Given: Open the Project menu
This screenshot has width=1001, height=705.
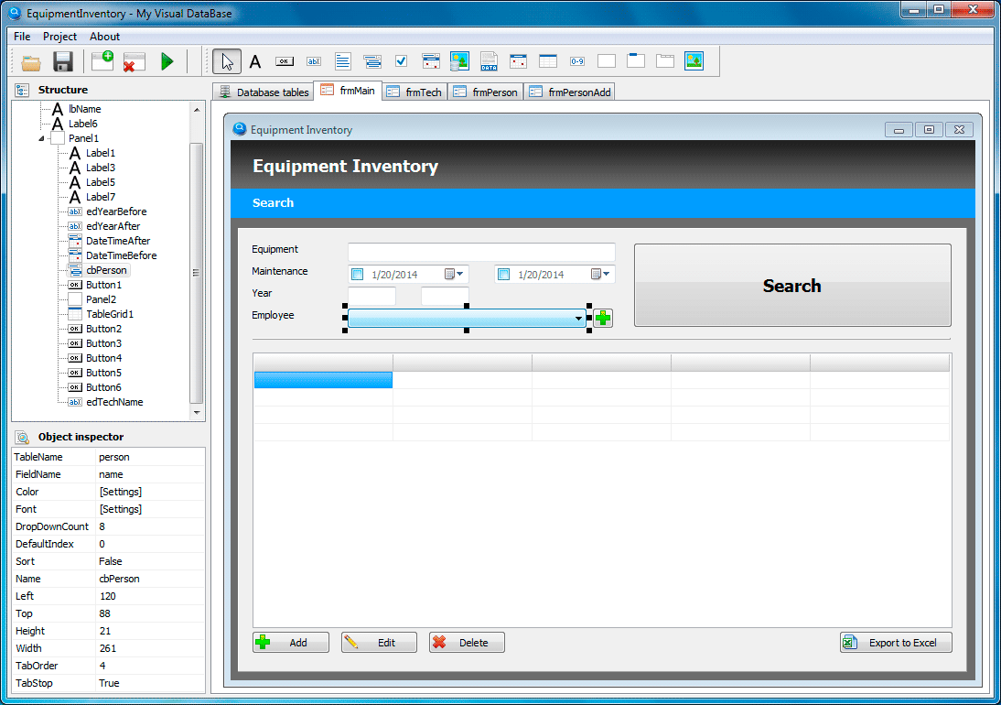Looking at the screenshot, I should [60, 37].
